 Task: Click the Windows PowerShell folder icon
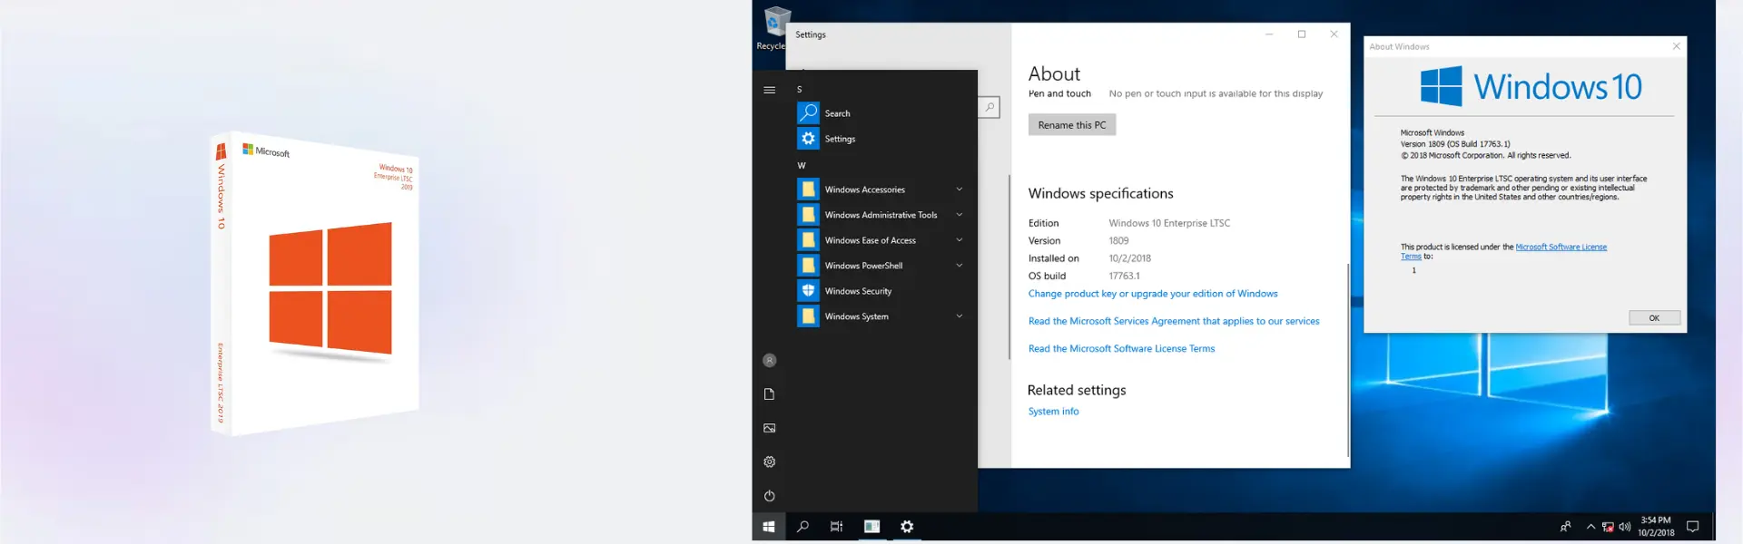[808, 266]
